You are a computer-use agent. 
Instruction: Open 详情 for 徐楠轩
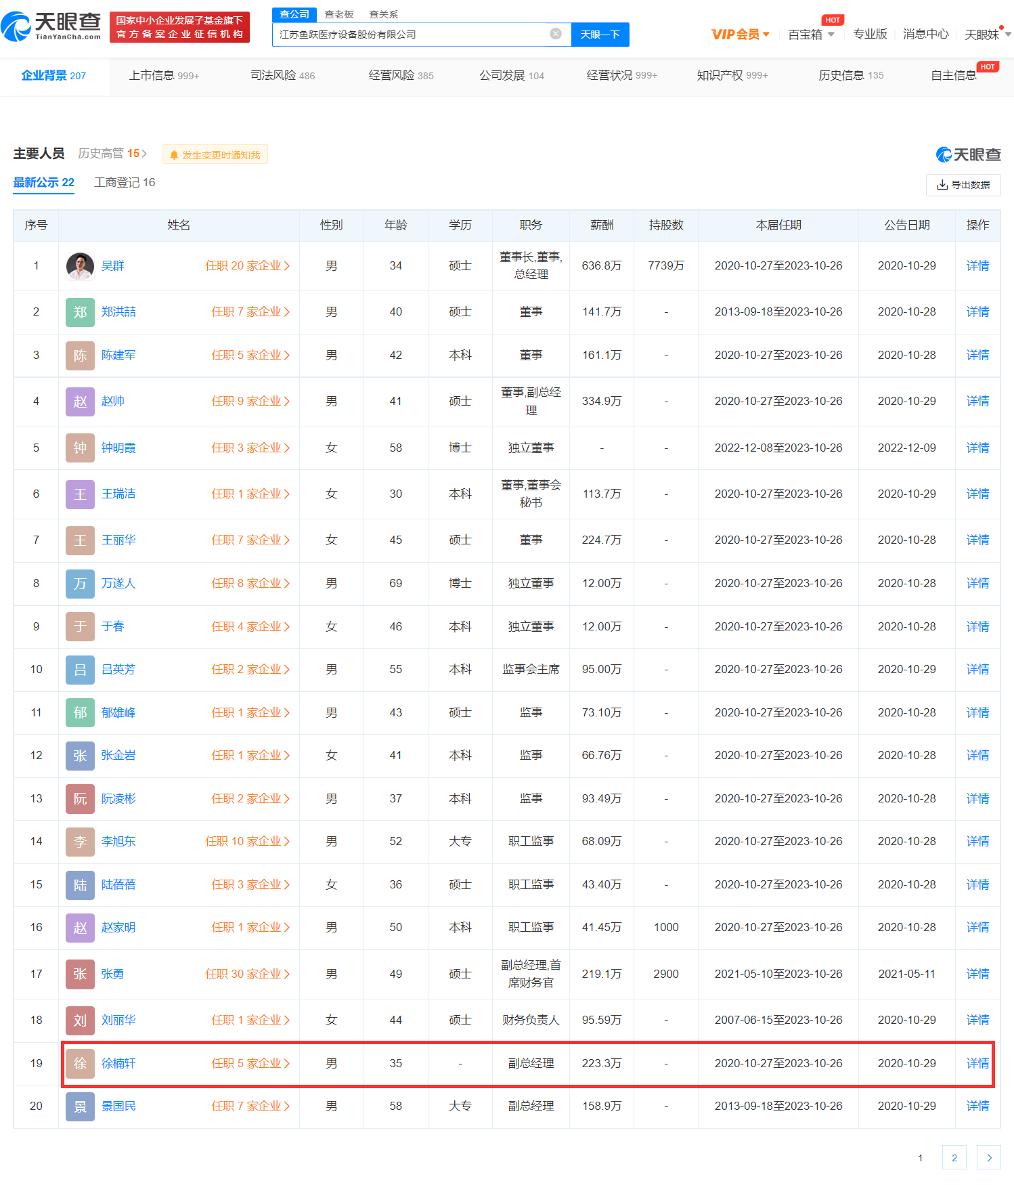[977, 1064]
